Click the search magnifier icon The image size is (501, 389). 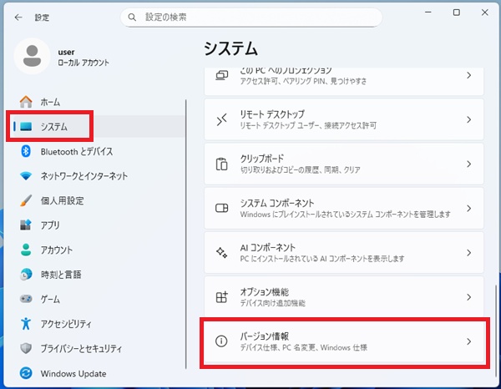pyautogui.click(x=132, y=18)
